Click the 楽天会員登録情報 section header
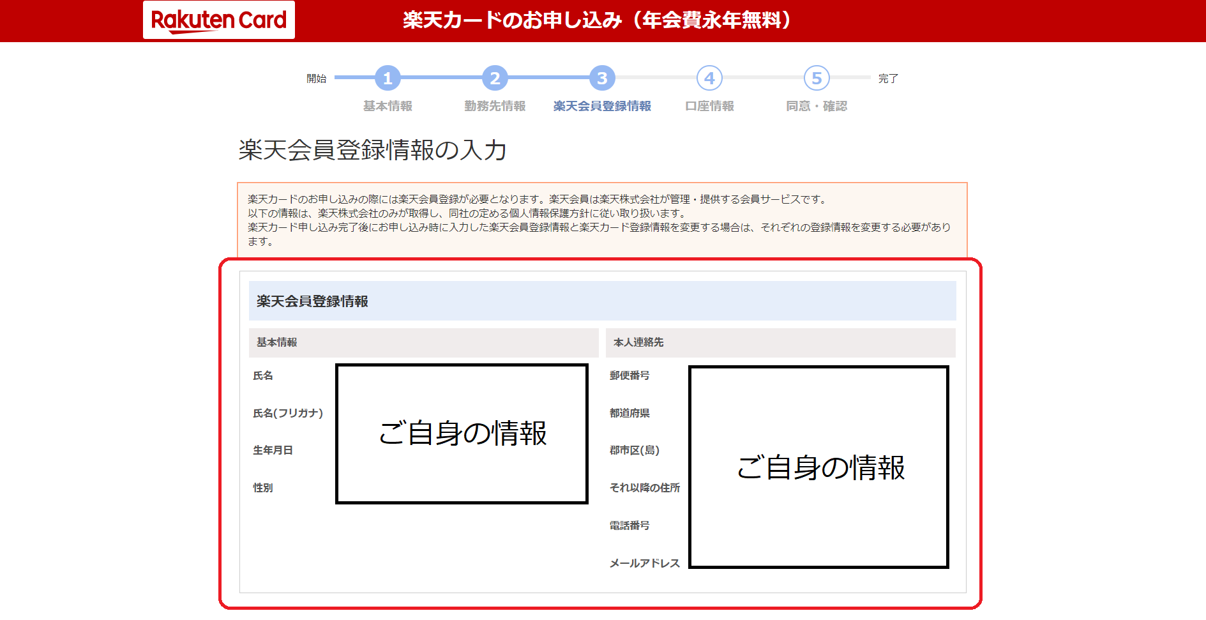Viewport: 1206px width, 620px height. coord(602,301)
